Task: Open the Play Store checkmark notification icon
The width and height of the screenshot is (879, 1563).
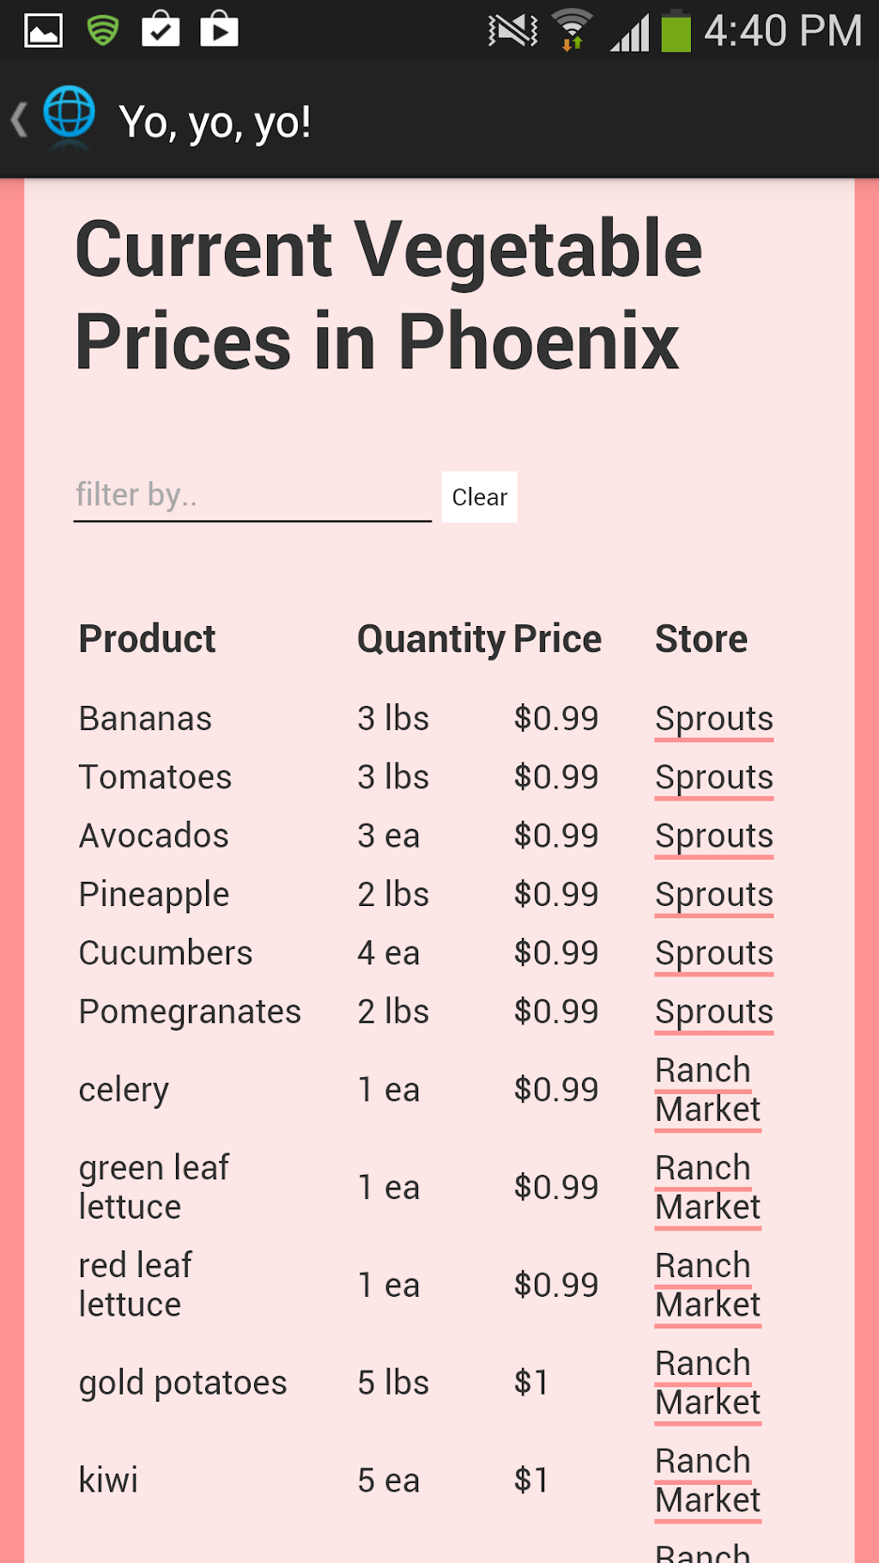Action: pos(161,30)
